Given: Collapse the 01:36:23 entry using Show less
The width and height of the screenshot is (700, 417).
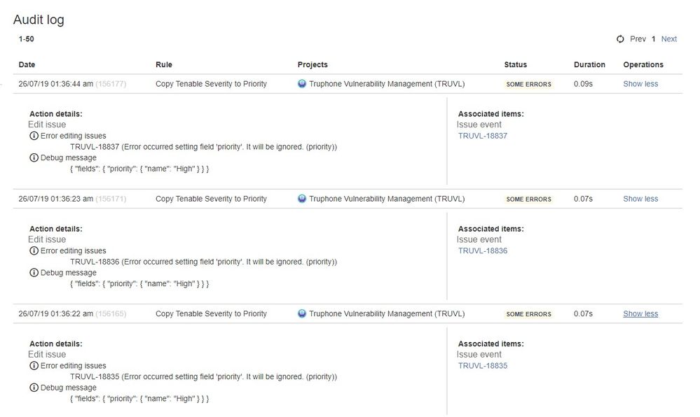Looking at the screenshot, I should click(x=640, y=199).
